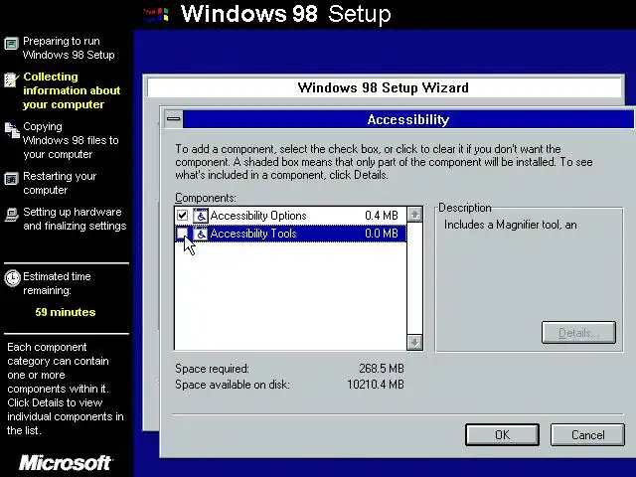
Task: Cancel the Accessibility dialog
Action: click(587, 435)
